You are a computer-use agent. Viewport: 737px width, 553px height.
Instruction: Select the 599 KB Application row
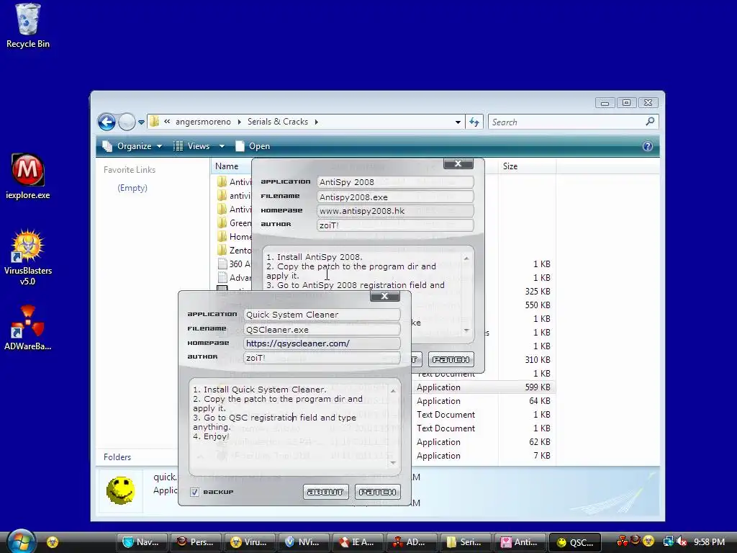(484, 387)
